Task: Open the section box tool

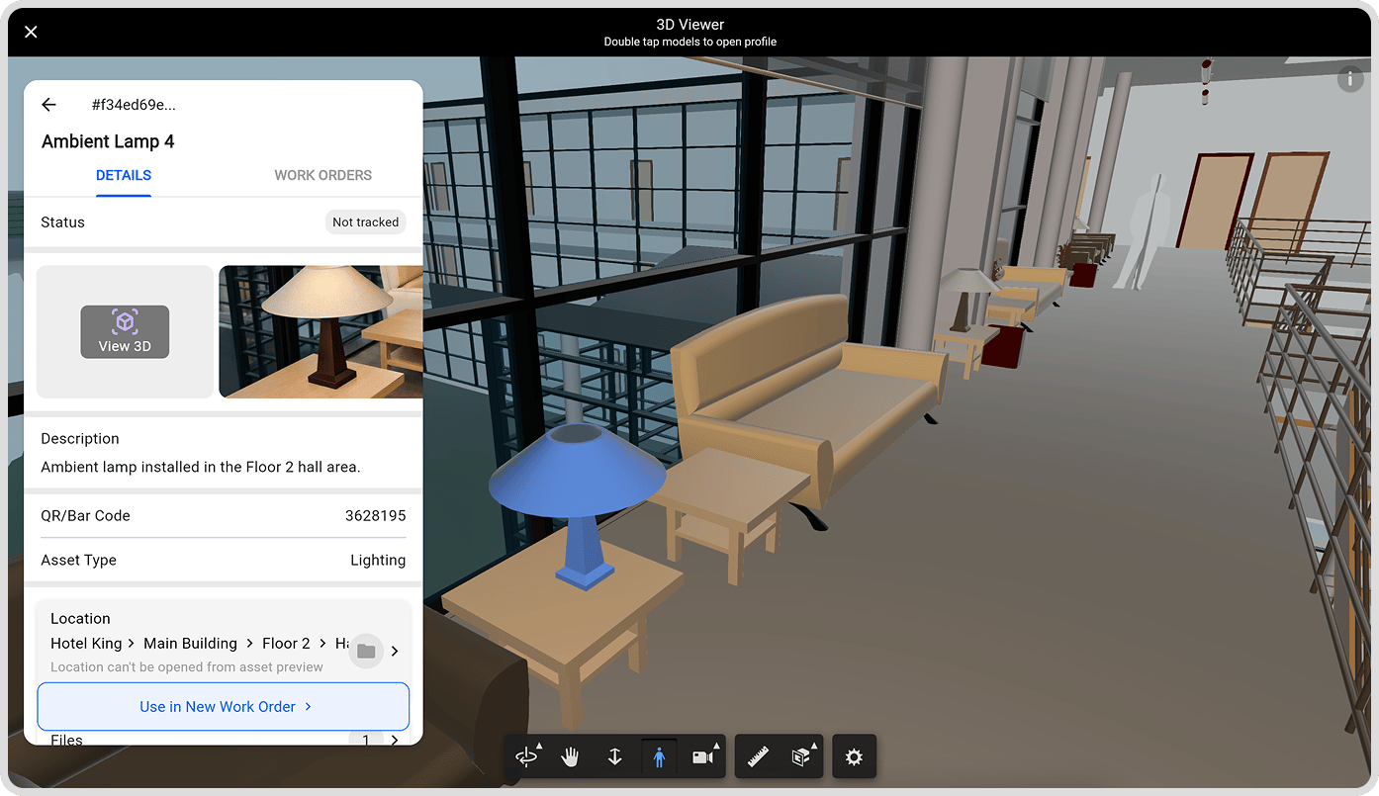Action: coord(802,757)
